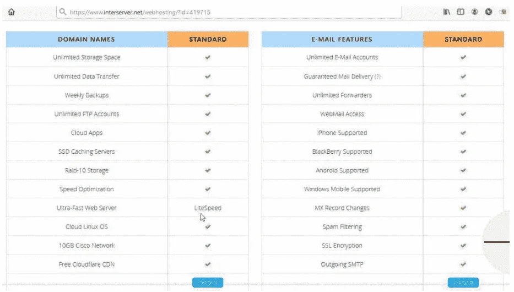Click the Spam Filtering checkmark

click(x=463, y=227)
